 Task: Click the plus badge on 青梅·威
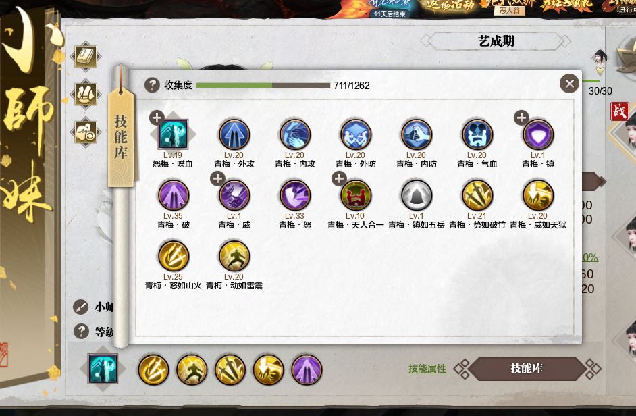tap(217, 178)
